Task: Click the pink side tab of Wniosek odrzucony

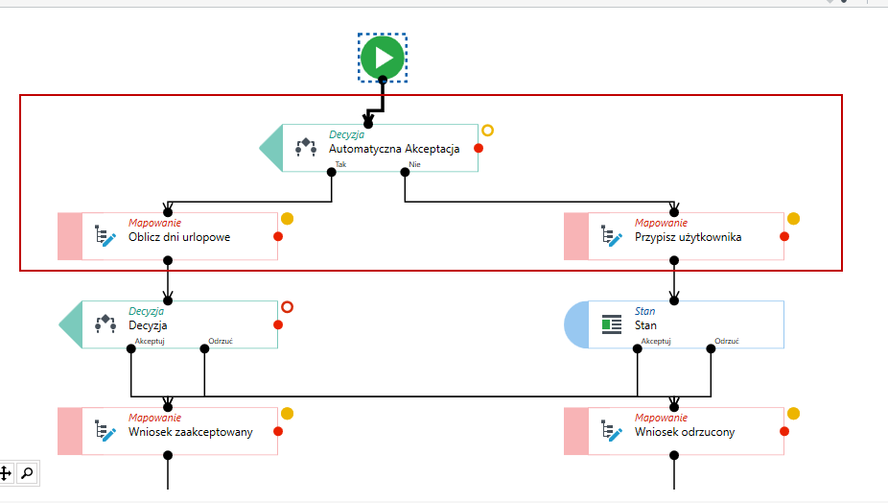Action: (576, 431)
